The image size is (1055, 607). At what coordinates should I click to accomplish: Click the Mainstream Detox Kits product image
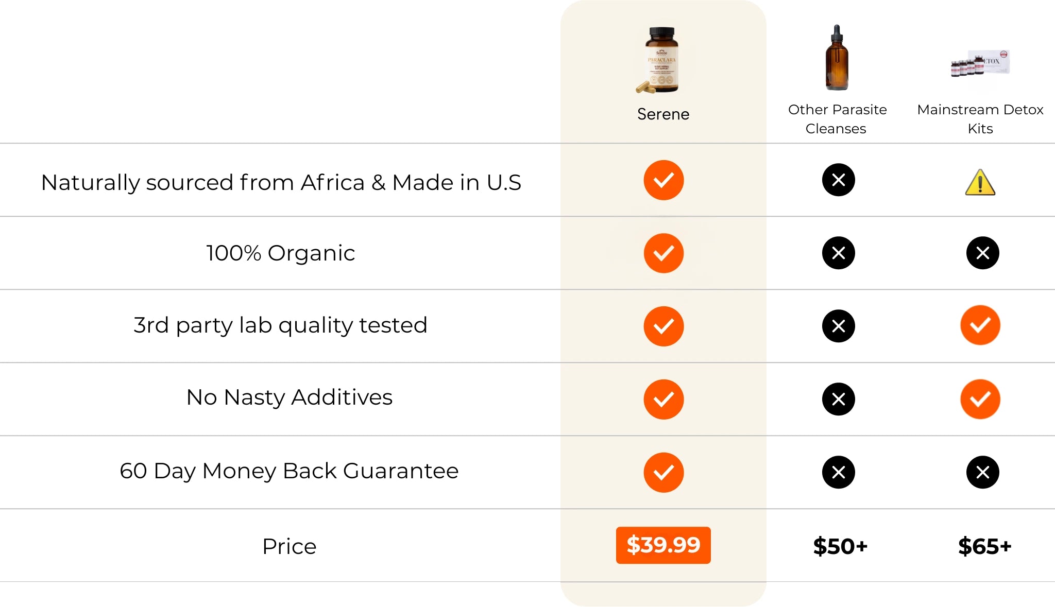(980, 63)
